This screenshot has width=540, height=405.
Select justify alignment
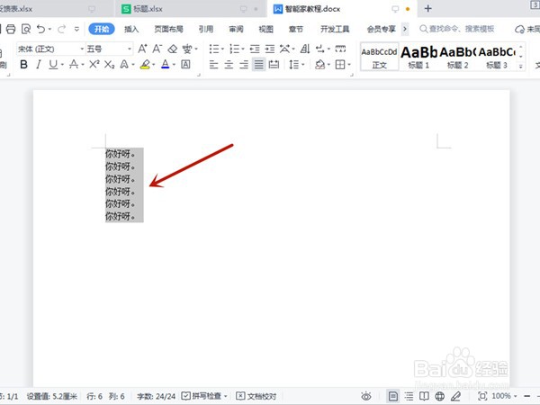coord(258,65)
